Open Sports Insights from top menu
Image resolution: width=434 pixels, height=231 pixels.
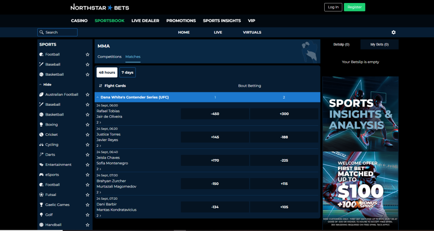coord(222,21)
